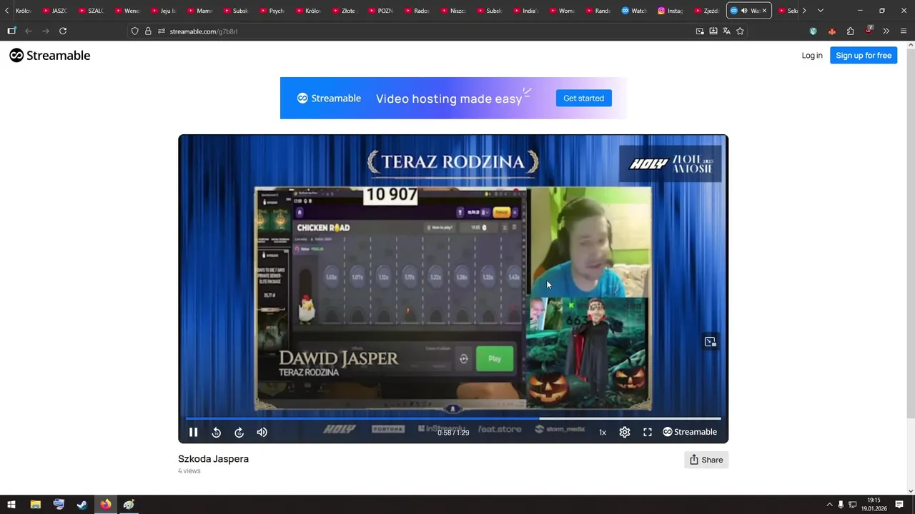The width and height of the screenshot is (915, 514).
Task: Pause the video playback
Action: pyautogui.click(x=193, y=432)
